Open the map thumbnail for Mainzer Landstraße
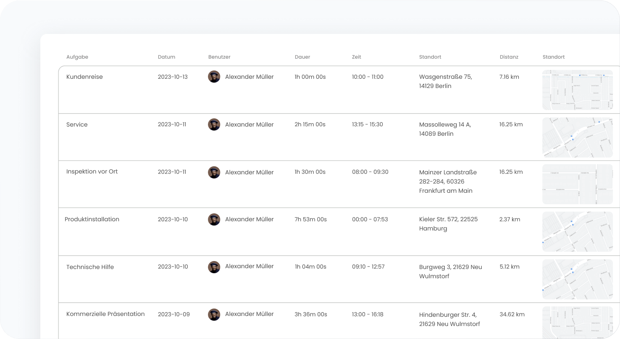 (577, 184)
